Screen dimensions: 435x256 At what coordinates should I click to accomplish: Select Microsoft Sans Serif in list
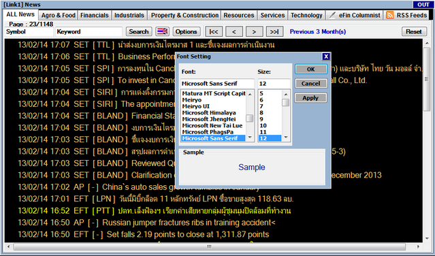tap(213, 138)
